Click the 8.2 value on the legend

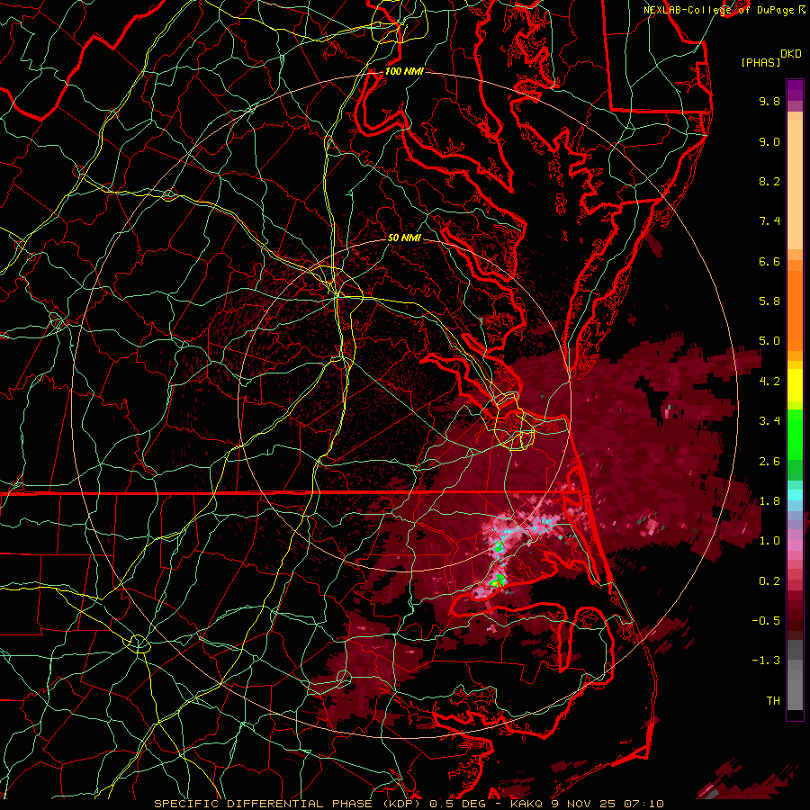coord(769,181)
